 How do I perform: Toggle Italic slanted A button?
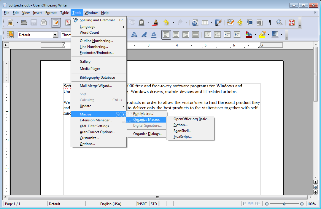[144, 35]
